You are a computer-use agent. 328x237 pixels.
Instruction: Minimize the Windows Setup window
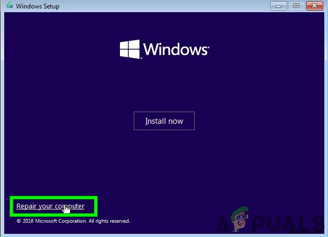(x=278, y=6)
